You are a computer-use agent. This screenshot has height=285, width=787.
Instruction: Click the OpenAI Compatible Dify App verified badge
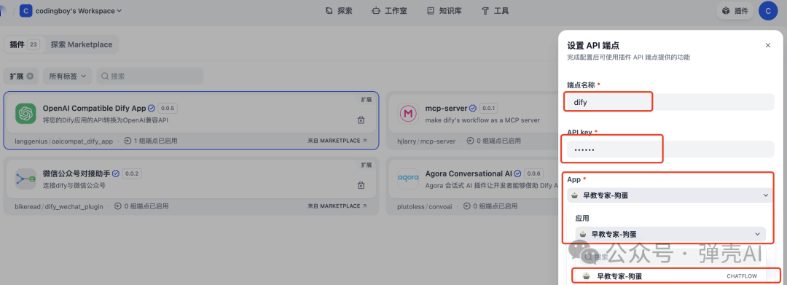click(151, 108)
